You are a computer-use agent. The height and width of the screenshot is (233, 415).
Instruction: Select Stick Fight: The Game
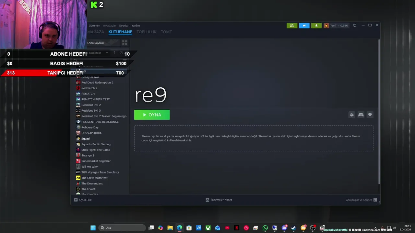tap(96, 150)
